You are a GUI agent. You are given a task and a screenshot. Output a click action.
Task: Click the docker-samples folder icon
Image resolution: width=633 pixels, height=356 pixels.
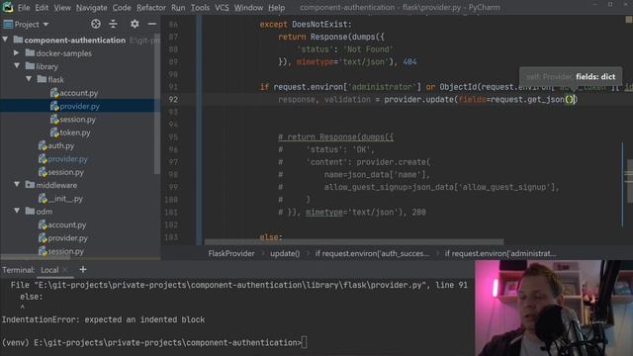[x=30, y=52]
